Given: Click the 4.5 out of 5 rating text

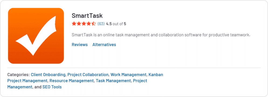Looking at the screenshot, I should [x=116, y=24].
